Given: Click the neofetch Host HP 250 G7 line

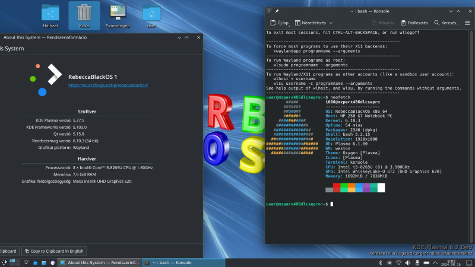Looking at the screenshot, I should click(x=359, y=116).
